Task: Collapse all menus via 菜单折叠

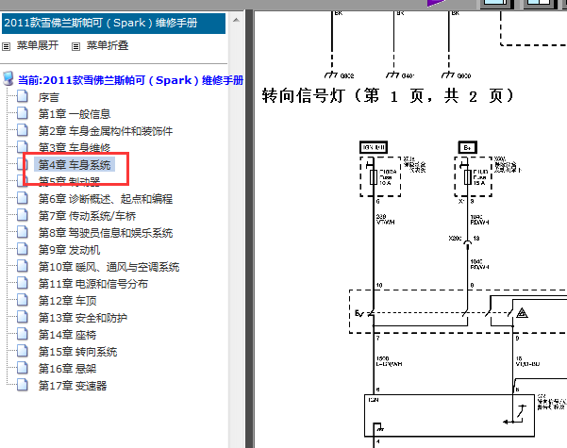Action: tap(108, 45)
